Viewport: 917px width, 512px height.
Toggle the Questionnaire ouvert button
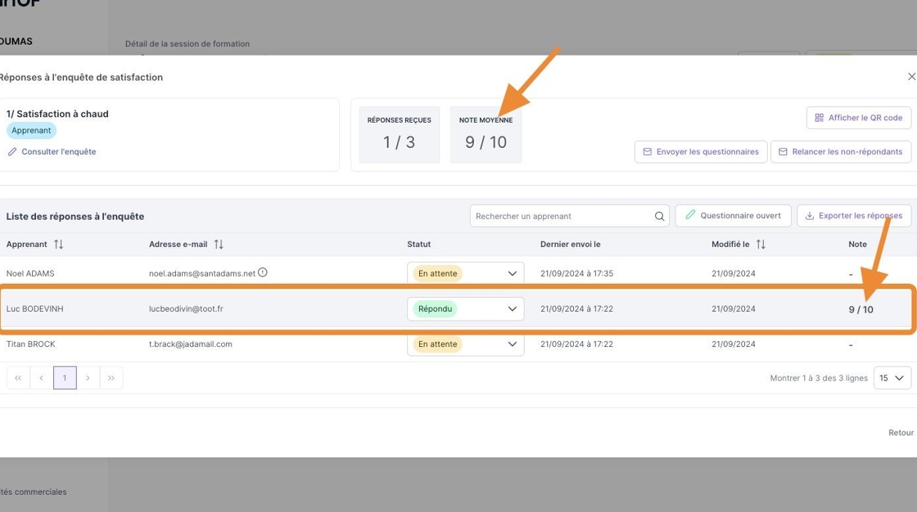tap(733, 216)
